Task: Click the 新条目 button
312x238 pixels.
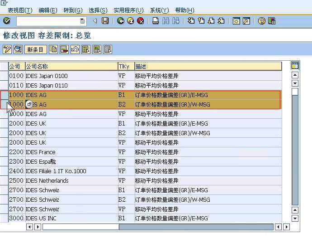Action: pos(36,49)
